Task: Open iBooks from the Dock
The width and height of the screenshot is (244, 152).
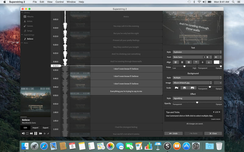Action: (177, 146)
